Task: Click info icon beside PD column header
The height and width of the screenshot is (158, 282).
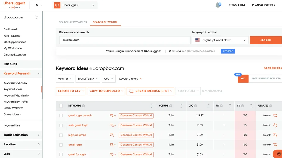Action: pyautogui.click(x=221, y=106)
